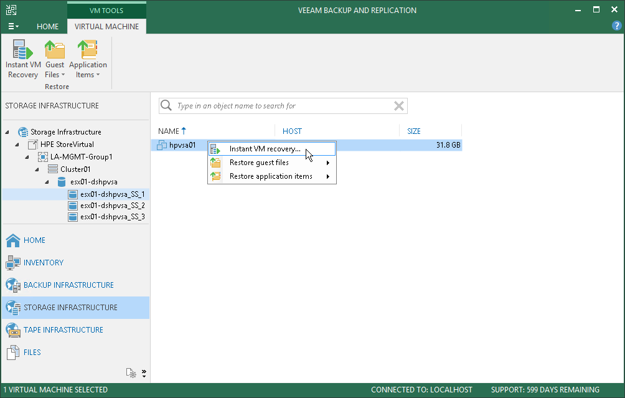Open the INVENTORY navigation view
Image resolution: width=625 pixels, height=398 pixels.
(x=75, y=262)
